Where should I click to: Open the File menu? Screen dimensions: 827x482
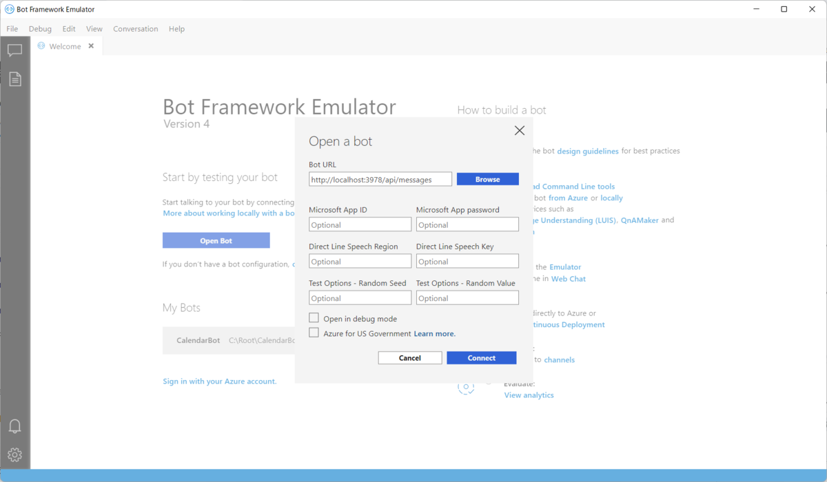pyautogui.click(x=12, y=29)
